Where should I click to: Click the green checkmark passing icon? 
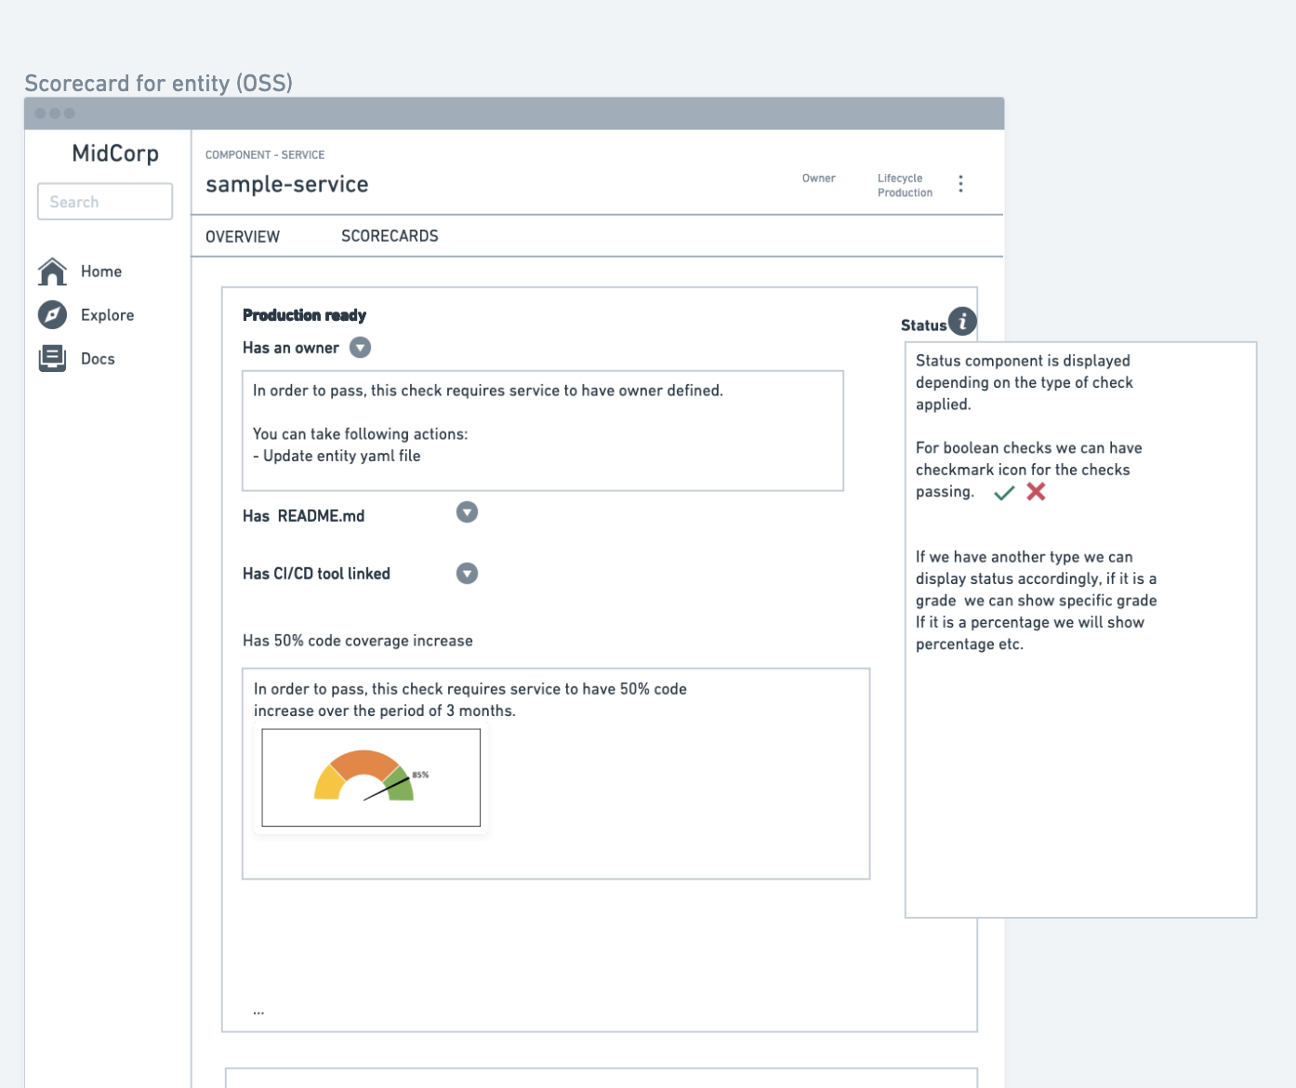click(1004, 493)
